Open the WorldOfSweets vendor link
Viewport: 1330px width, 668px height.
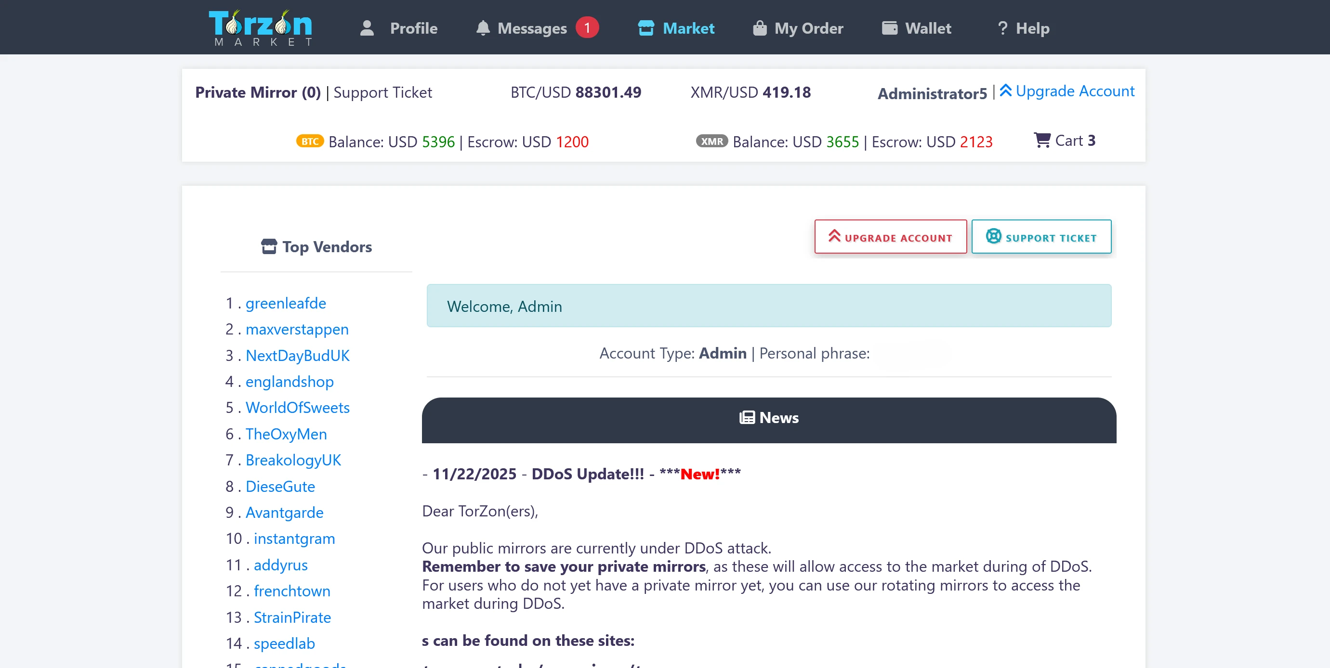[298, 408]
